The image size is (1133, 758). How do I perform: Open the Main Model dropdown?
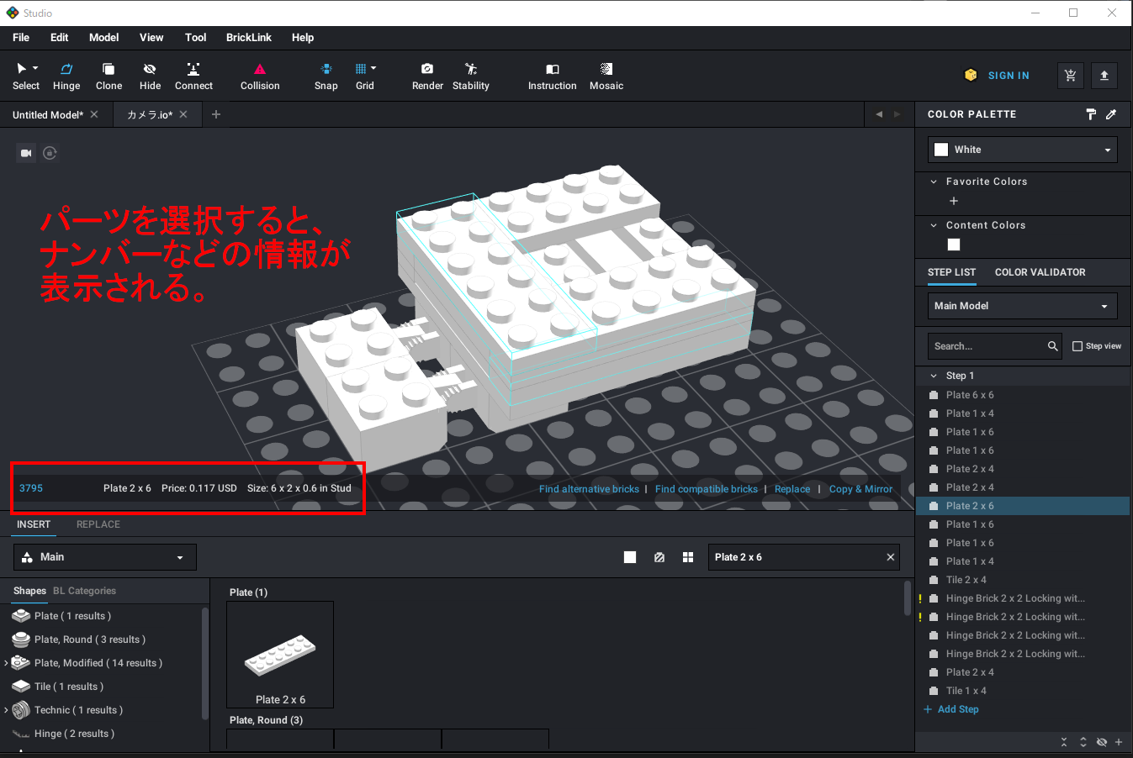(x=1023, y=306)
